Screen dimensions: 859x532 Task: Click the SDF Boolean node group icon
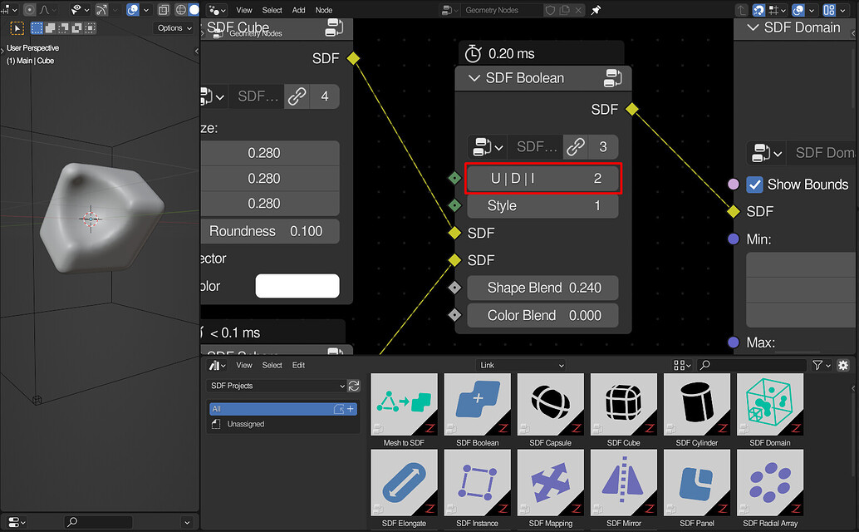[612, 78]
